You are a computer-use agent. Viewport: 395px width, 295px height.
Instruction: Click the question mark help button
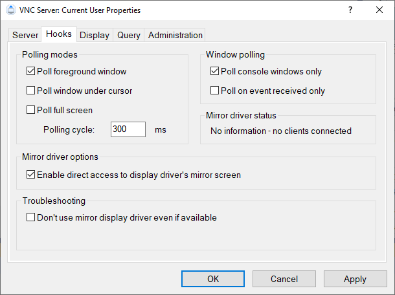(350, 10)
